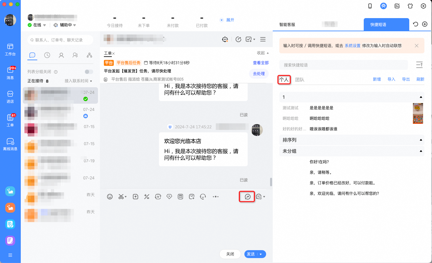
Task: Click the yen refresh price-change icon
Action: click(158, 197)
